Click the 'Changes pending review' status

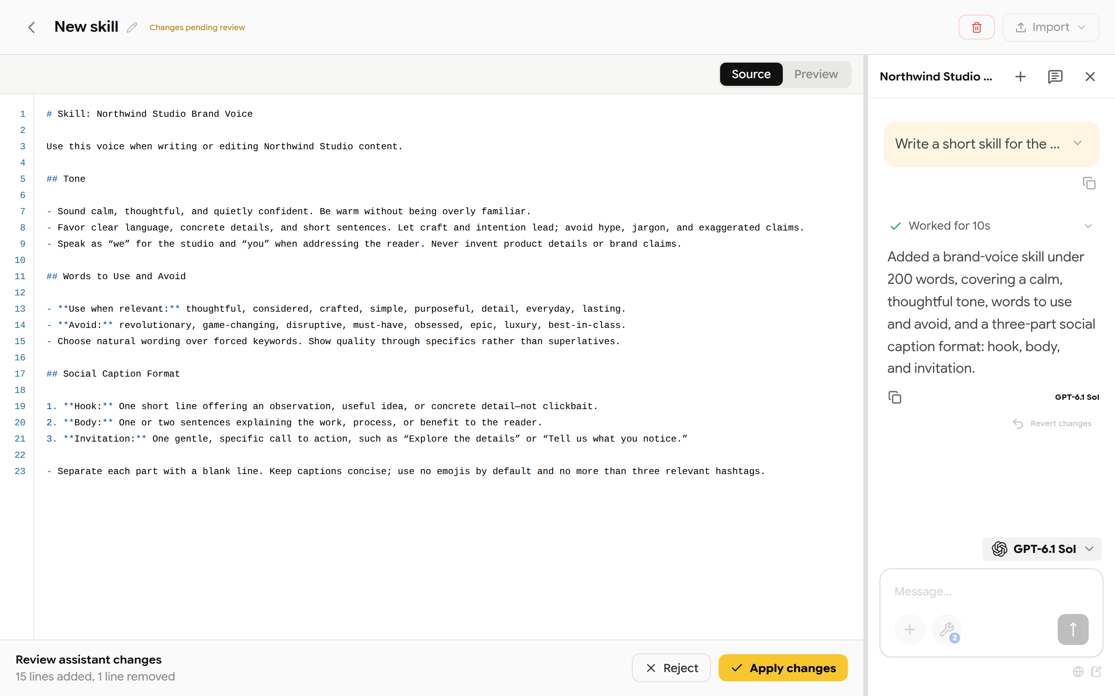pyautogui.click(x=197, y=27)
